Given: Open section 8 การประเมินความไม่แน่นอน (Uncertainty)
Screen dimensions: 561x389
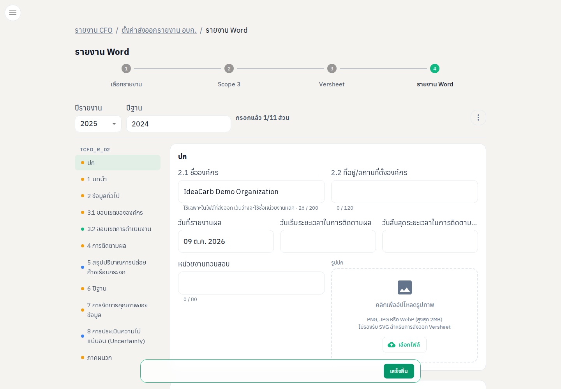Looking at the screenshot, I should pos(118,336).
